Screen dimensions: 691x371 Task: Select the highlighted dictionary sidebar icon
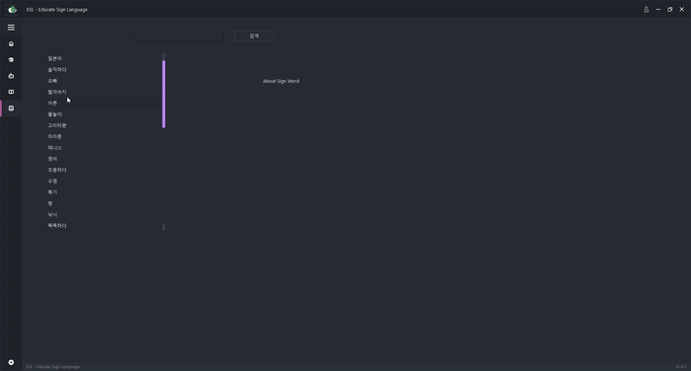11,108
